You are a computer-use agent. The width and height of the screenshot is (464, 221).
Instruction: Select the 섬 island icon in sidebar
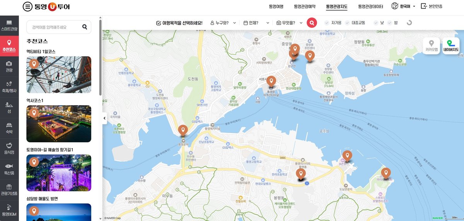click(x=9, y=106)
